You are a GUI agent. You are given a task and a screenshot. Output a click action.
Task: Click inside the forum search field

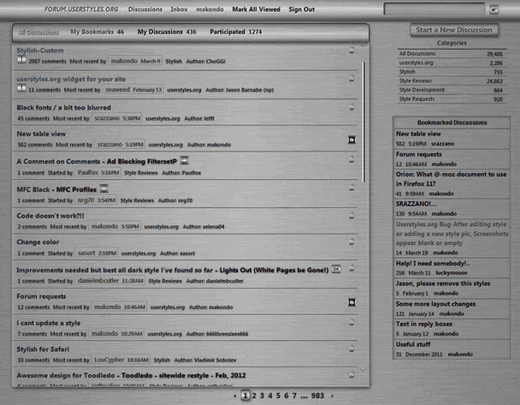[434, 9]
